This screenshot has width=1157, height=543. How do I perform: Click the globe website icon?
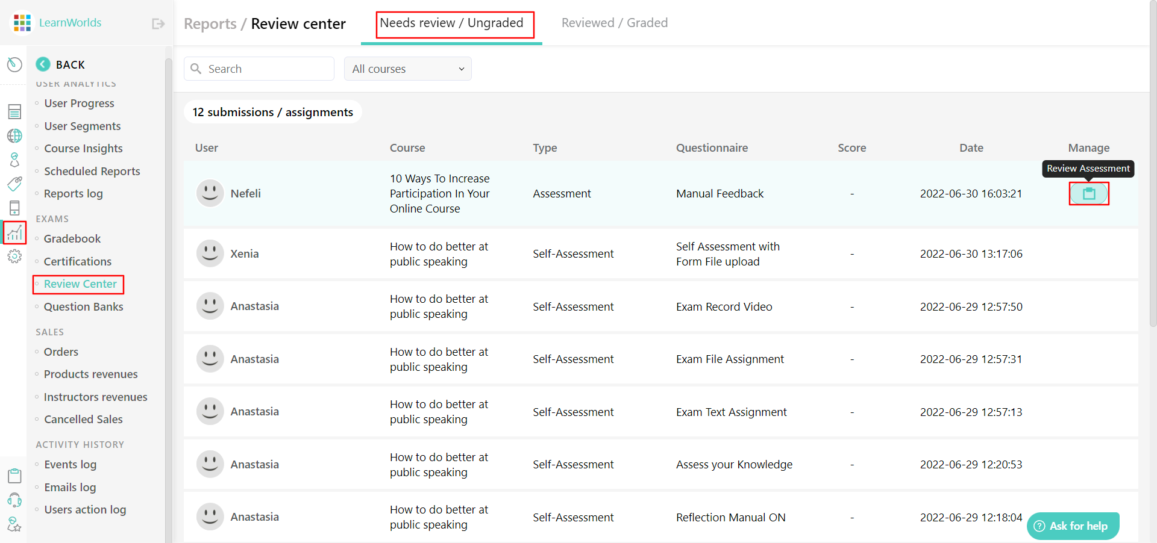[14, 135]
